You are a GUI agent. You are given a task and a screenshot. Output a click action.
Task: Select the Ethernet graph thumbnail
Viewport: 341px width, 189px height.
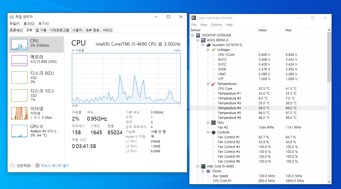pyautogui.click(x=19, y=113)
